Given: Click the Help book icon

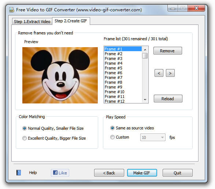Looking at the screenshot, I should pyautogui.click(x=19, y=173).
